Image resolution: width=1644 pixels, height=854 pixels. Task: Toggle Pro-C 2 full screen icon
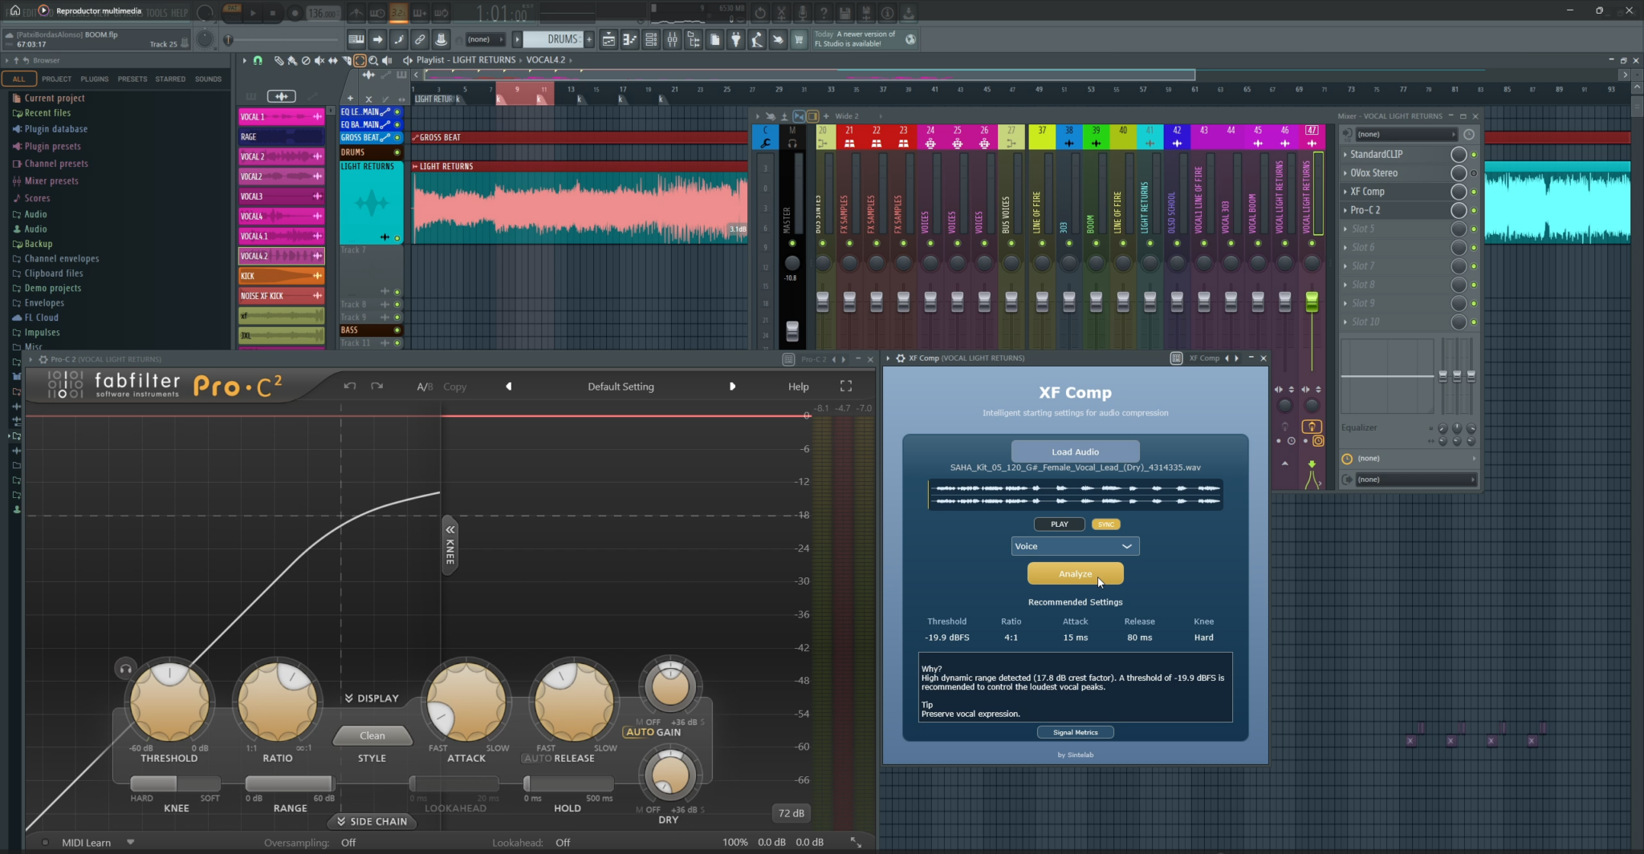click(846, 387)
